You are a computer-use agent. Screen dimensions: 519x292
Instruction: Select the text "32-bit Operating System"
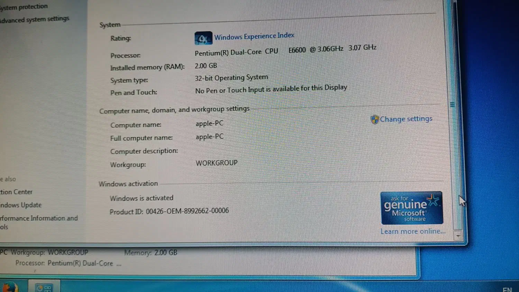point(231,78)
